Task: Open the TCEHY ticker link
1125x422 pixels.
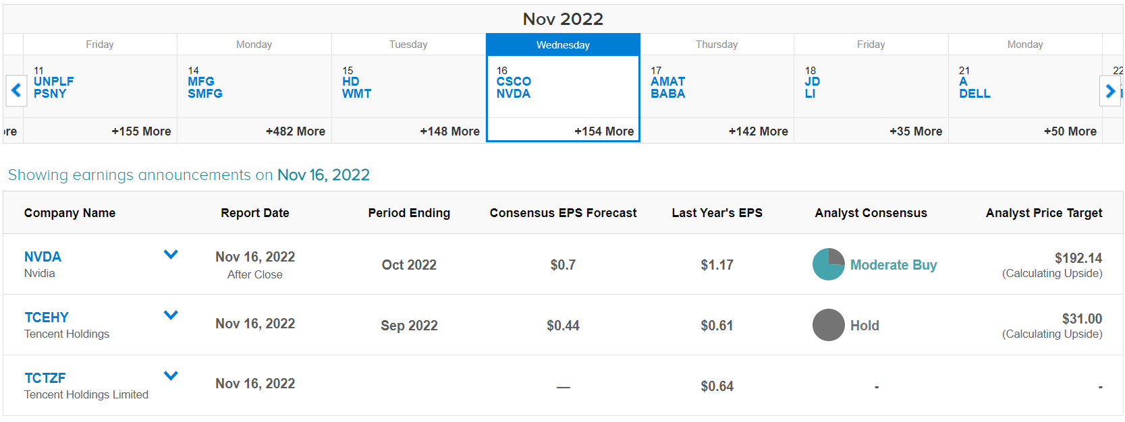Action: (x=47, y=318)
